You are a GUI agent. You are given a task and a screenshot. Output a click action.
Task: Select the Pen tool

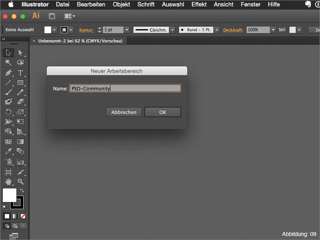[x=8, y=73]
